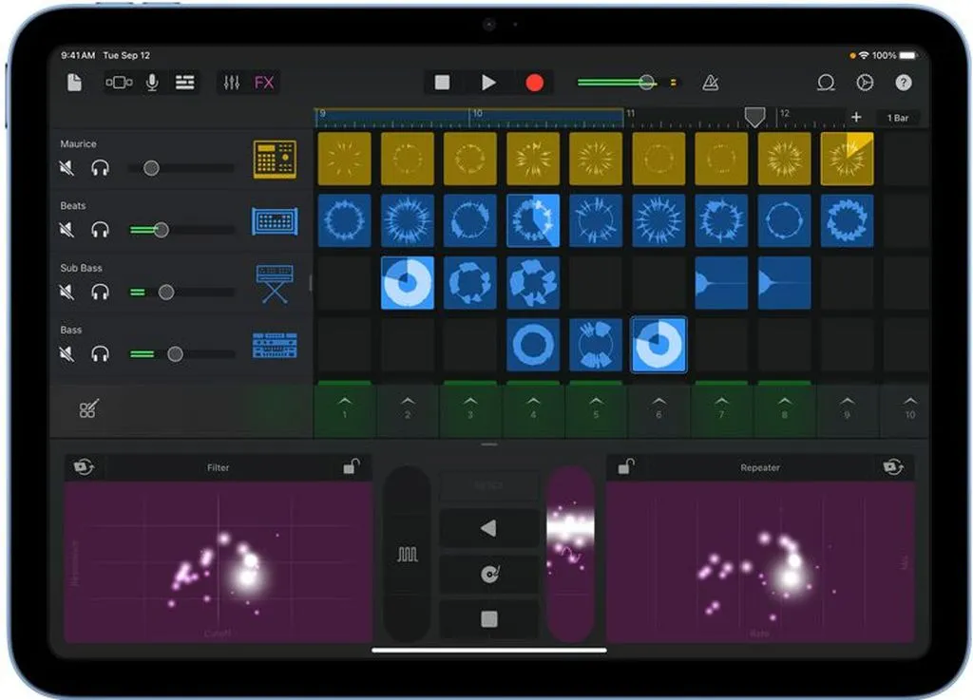
Task: Tap the Filter XY effect pad
Action: 218,561
